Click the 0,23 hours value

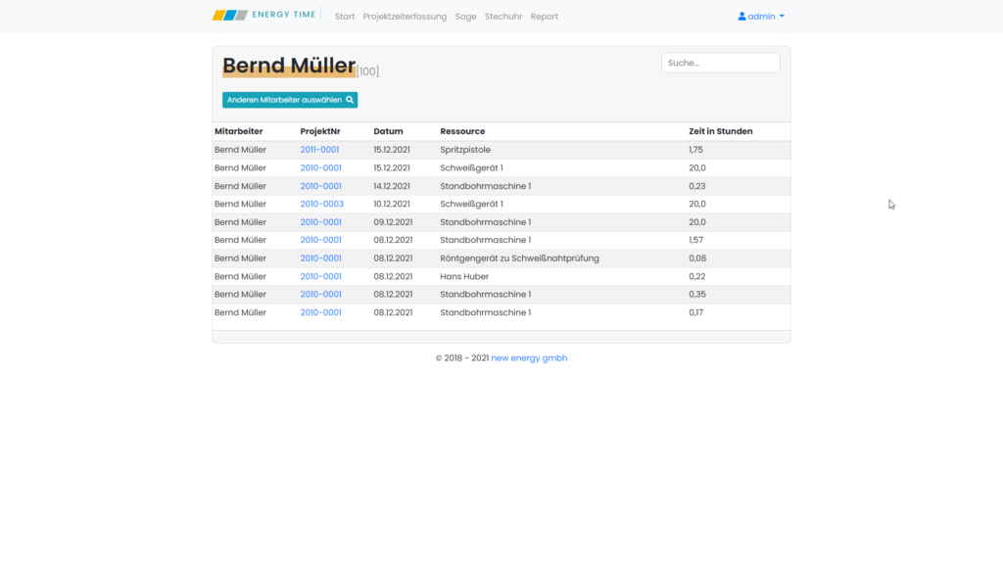click(x=697, y=186)
